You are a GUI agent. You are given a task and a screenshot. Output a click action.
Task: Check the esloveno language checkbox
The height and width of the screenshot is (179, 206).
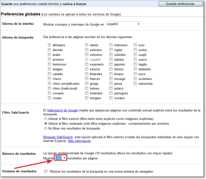click(x=87, y=55)
